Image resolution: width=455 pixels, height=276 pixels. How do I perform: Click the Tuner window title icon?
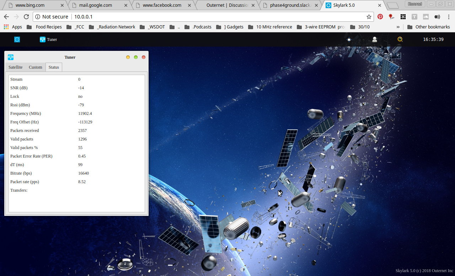[x=11, y=57]
